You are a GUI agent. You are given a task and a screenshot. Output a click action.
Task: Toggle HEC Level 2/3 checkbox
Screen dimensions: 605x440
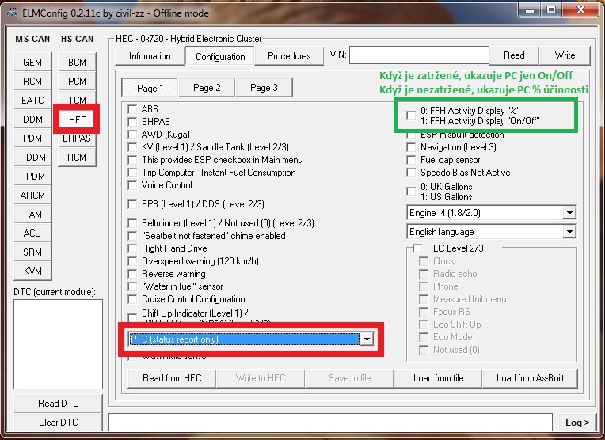(418, 248)
